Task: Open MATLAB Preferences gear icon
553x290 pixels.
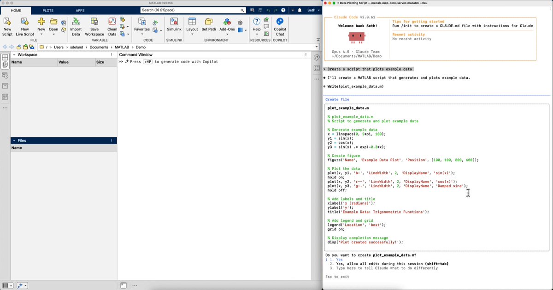Action: pyautogui.click(x=240, y=22)
